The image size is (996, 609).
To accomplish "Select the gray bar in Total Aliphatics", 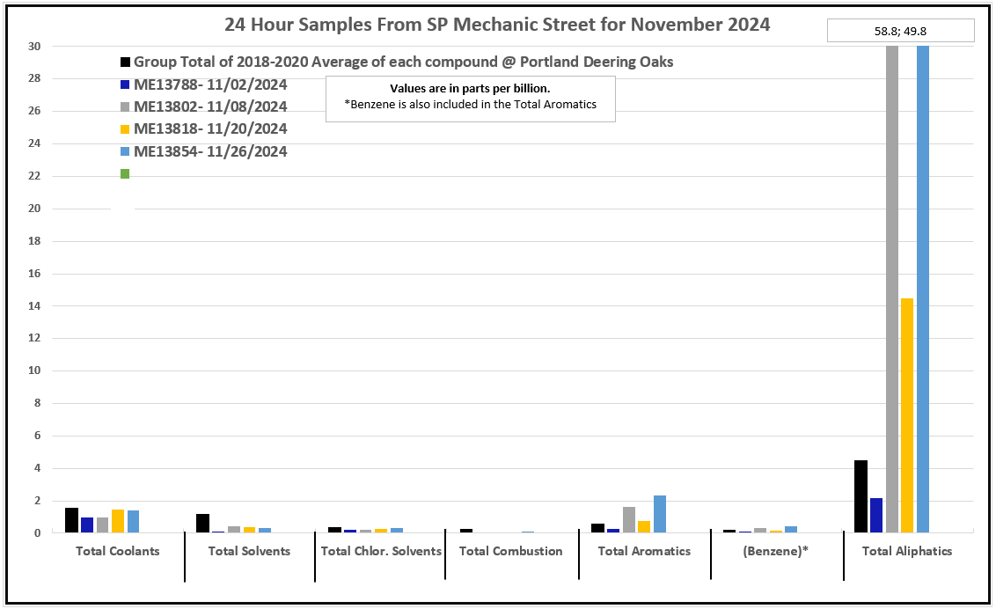I will [891, 289].
